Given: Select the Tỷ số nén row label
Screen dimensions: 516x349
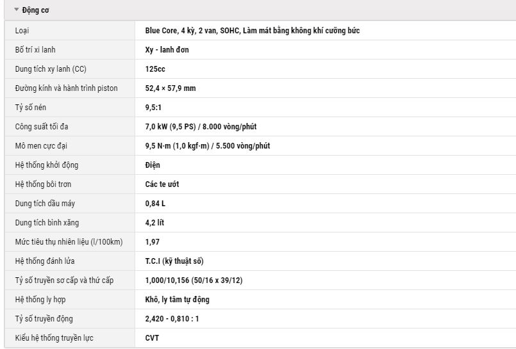Looking at the screenshot, I should click(x=30, y=108).
